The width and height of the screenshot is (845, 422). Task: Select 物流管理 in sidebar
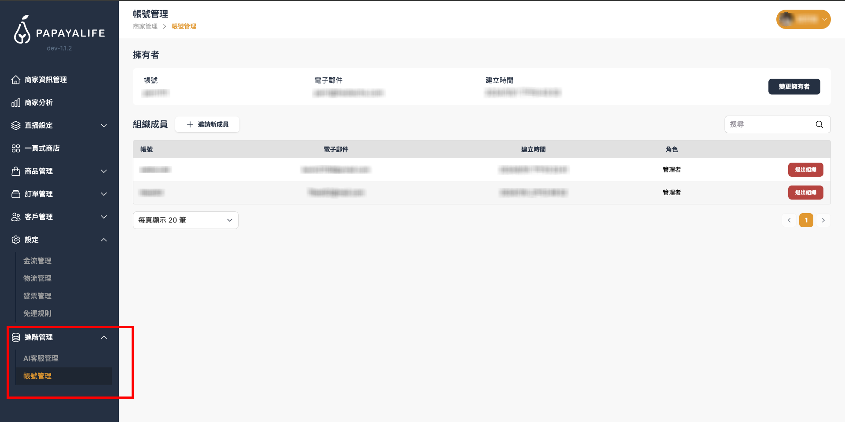click(x=37, y=278)
